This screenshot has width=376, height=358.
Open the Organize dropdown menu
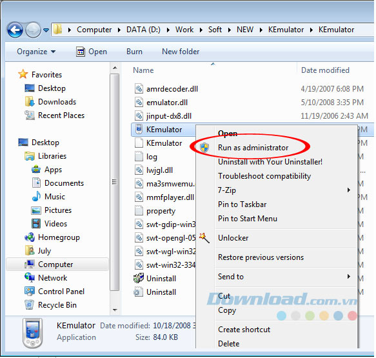(36, 52)
